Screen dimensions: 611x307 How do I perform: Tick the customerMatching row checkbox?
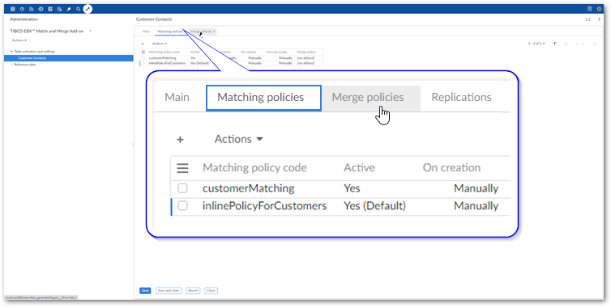click(143, 58)
